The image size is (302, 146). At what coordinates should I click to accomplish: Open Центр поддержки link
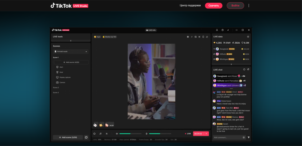[x=190, y=6]
